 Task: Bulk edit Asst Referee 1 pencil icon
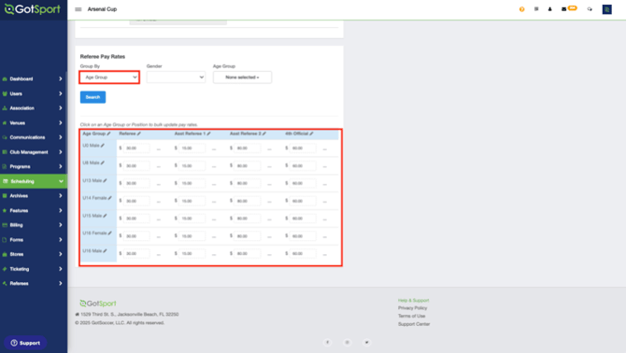[208, 134]
